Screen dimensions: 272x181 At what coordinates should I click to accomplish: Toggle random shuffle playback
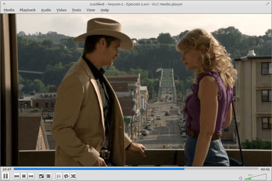(x=73, y=176)
